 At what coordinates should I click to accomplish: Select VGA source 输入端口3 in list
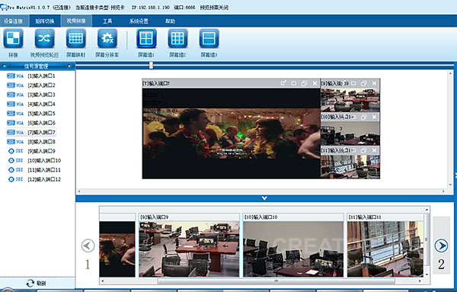pos(31,95)
